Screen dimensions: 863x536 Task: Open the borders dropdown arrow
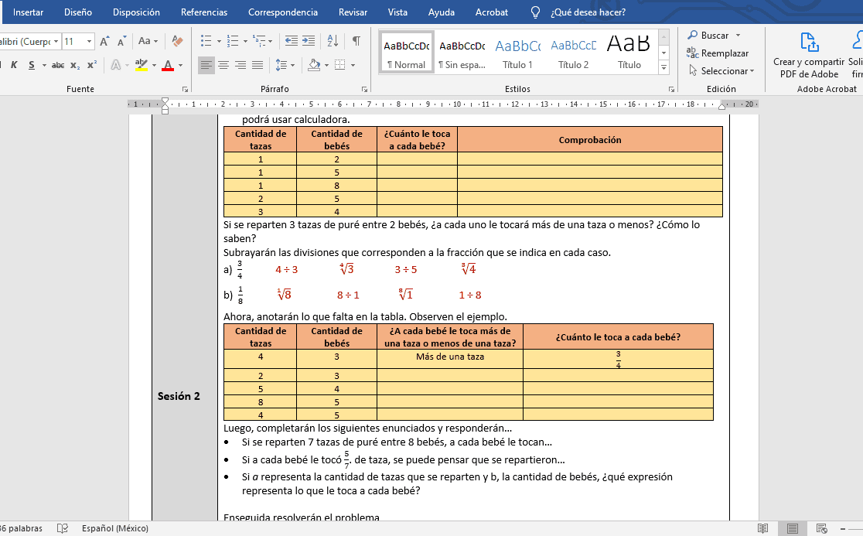353,65
